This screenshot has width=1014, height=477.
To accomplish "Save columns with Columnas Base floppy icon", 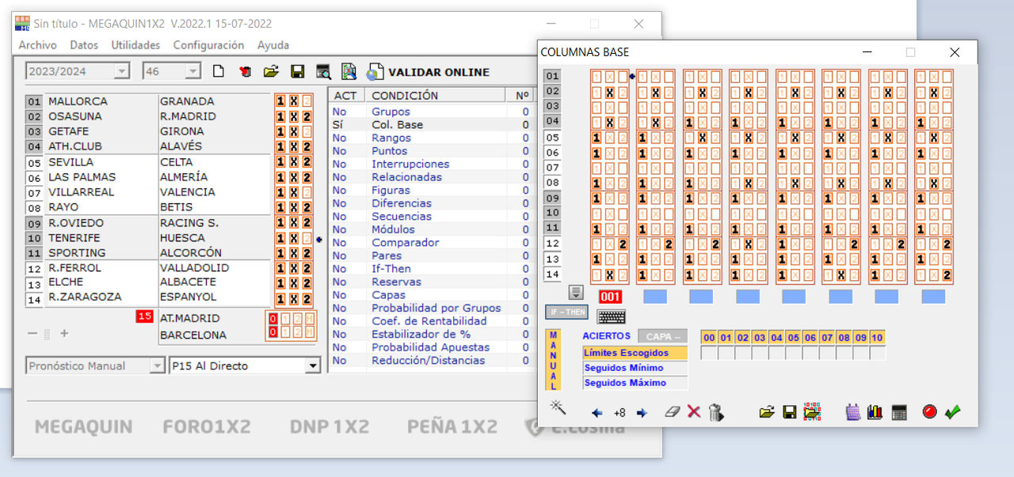I will 790,412.
